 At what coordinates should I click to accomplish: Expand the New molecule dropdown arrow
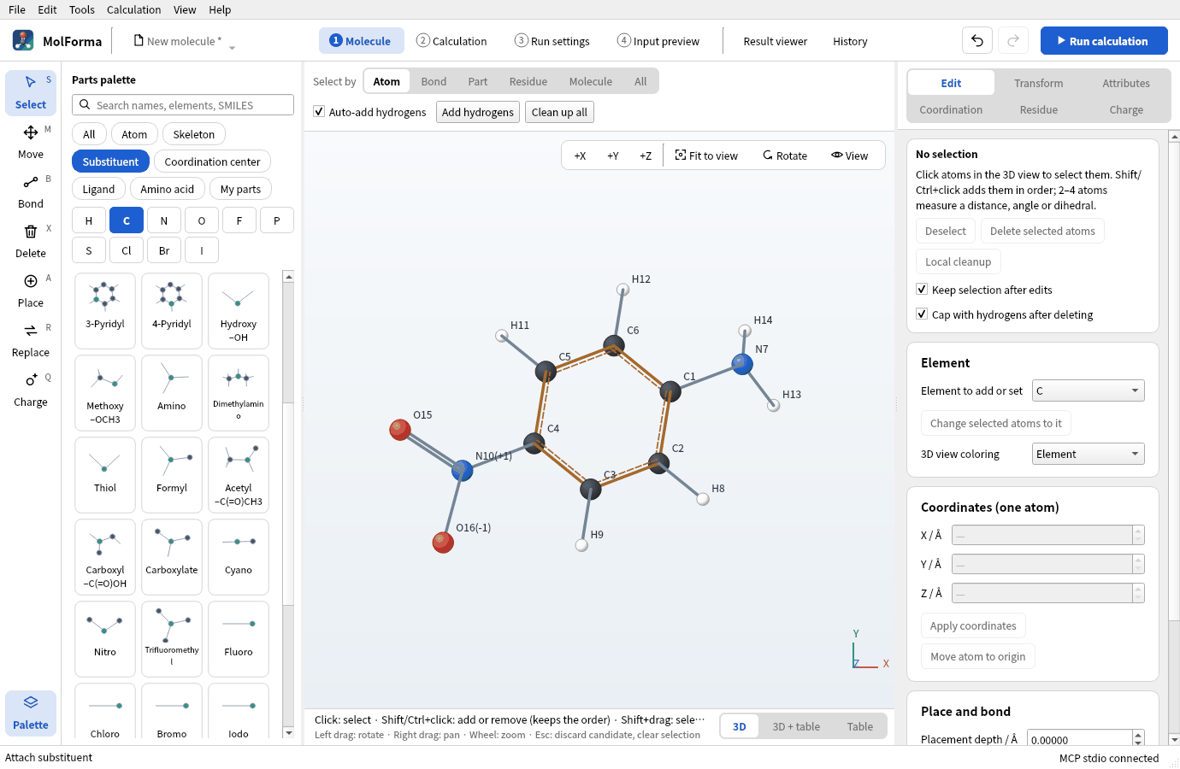232,47
